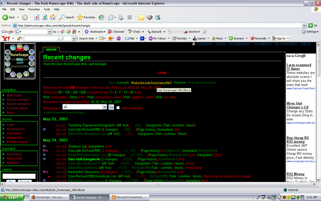The height and width of the screenshot is (201, 321).
Task: Open the File menu
Action: pos(5,9)
